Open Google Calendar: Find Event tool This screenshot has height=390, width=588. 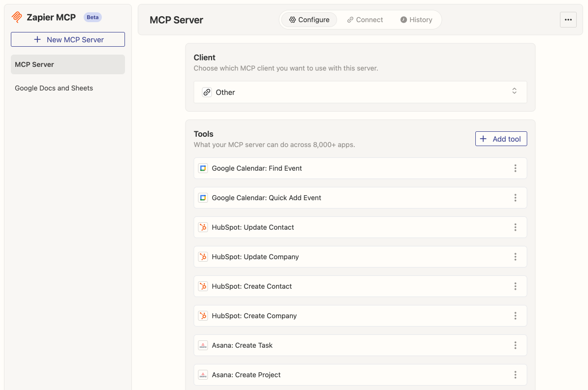[360, 168]
